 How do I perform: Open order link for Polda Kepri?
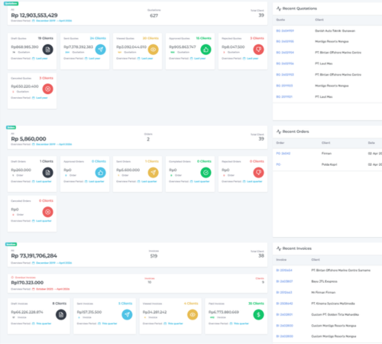pyautogui.click(x=278, y=164)
